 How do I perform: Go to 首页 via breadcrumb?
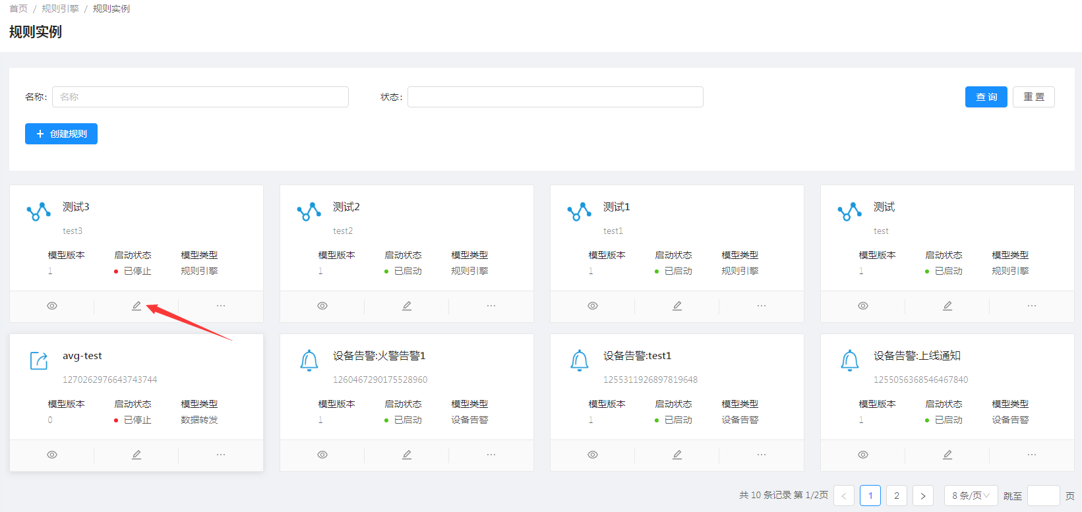18,9
